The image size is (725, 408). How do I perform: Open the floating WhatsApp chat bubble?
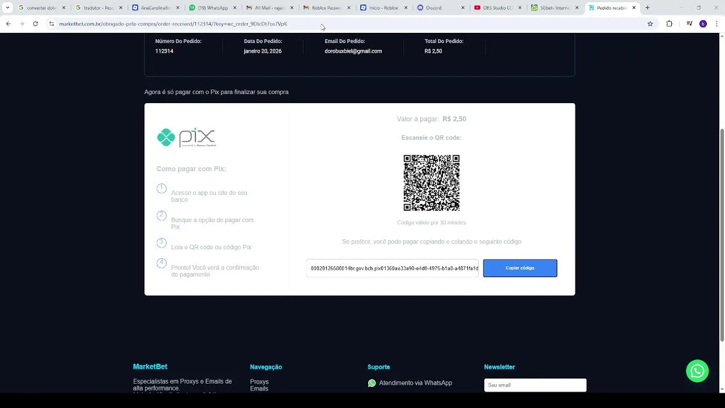(x=697, y=371)
